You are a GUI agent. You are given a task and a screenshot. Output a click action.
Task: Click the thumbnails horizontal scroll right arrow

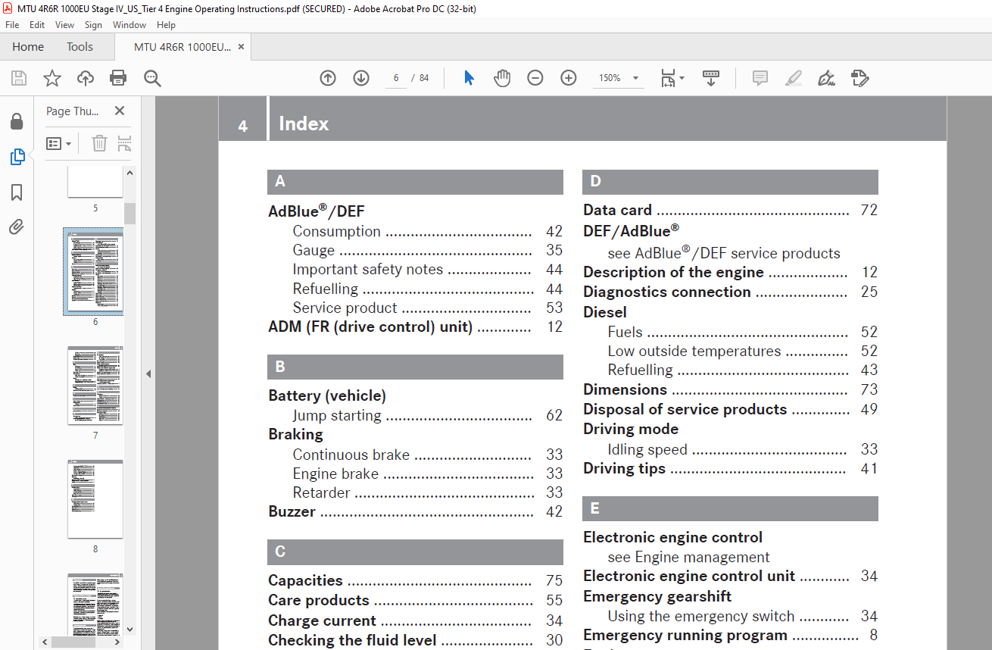[119, 642]
